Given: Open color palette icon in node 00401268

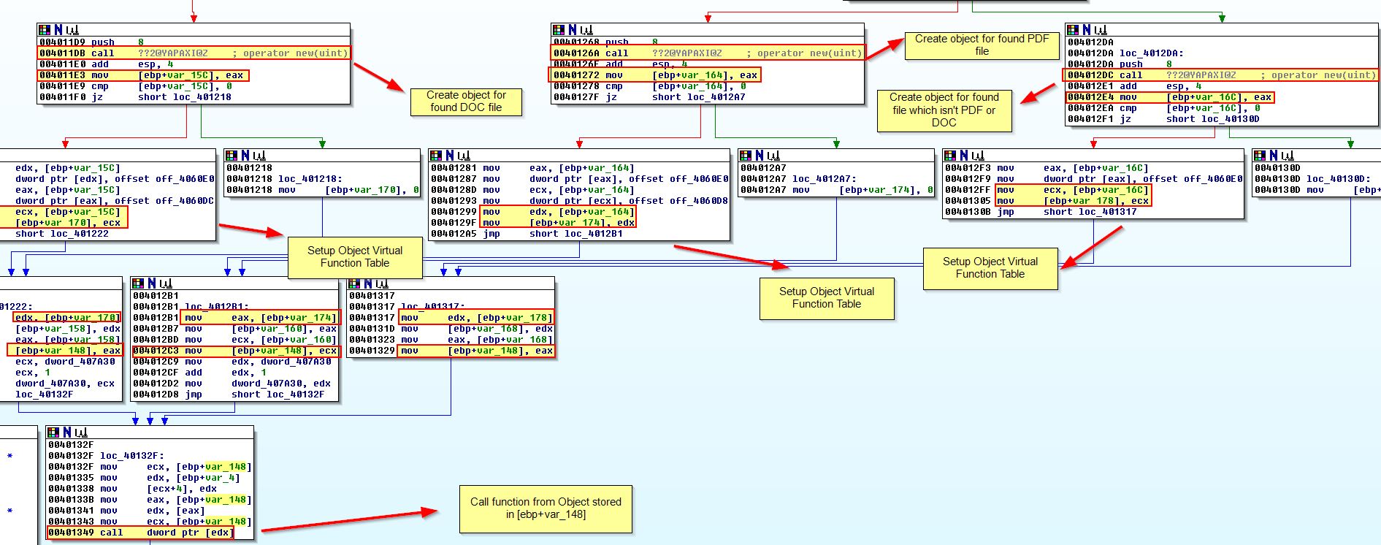Looking at the screenshot, I should tap(559, 30).
